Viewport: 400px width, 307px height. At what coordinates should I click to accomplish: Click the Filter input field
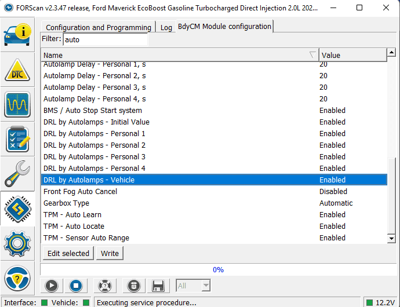[105, 39]
